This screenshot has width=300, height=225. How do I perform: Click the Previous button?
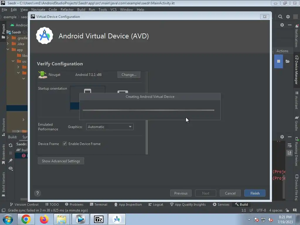pos(181,193)
